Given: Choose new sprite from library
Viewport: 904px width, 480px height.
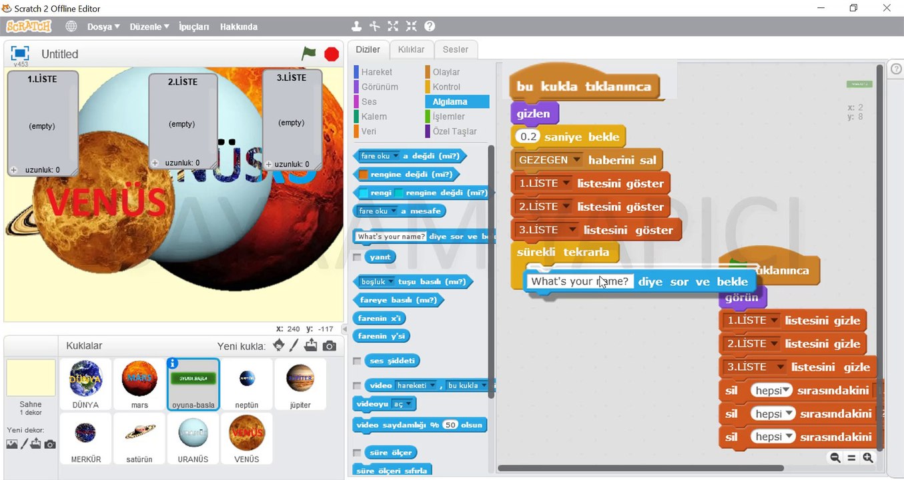Looking at the screenshot, I should pyautogui.click(x=278, y=345).
